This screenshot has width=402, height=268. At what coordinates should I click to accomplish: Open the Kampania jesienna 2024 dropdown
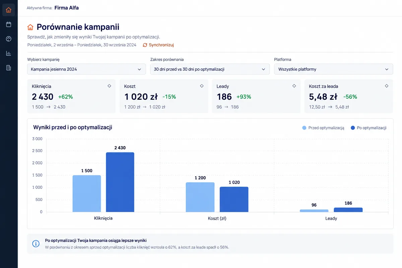[86, 69]
